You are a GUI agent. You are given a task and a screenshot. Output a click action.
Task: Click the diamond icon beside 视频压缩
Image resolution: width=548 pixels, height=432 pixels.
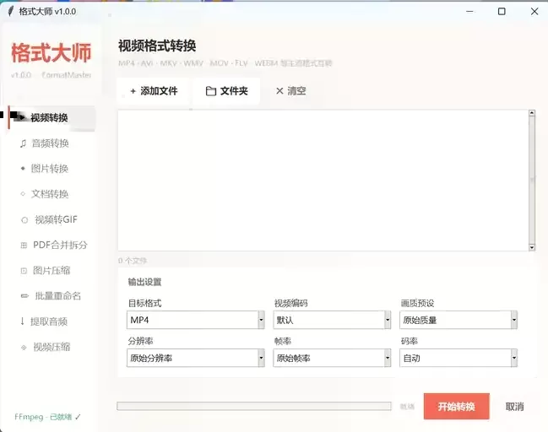24,347
